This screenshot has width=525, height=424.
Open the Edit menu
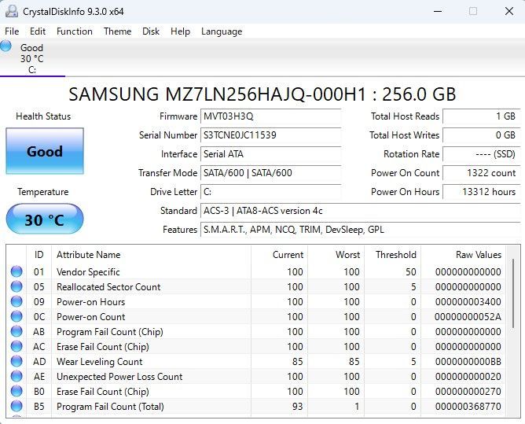coord(38,31)
